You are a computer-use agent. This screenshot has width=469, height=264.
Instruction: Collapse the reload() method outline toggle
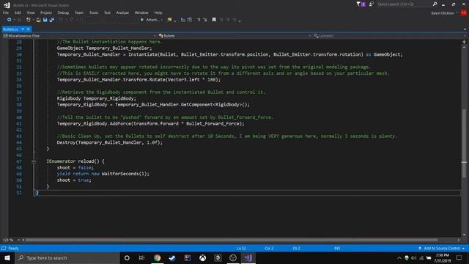pos(34,161)
